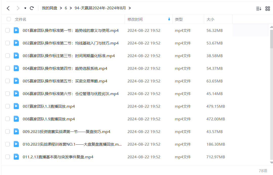The height and width of the screenshot is (175, 273).
Task: Go back with the left arrow icon
Action: coord(8,8)
